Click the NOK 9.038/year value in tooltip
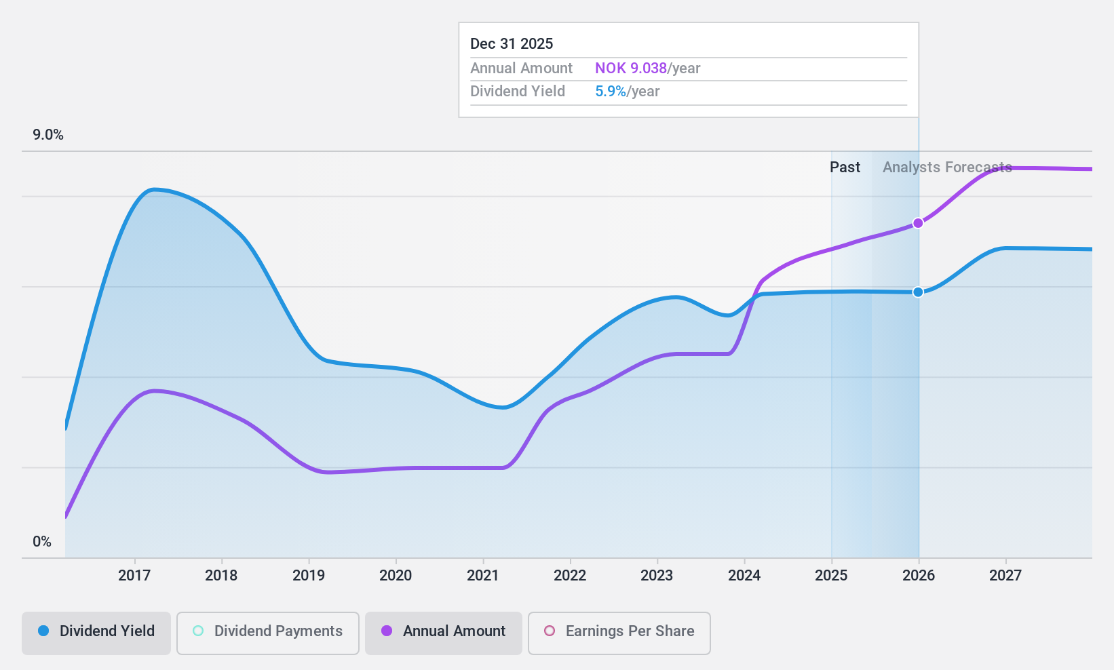 pos(647,68)
